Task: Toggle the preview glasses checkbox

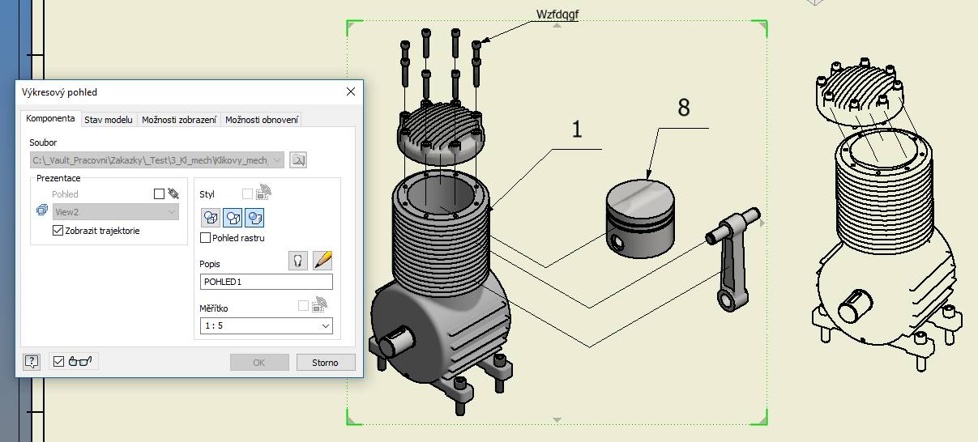Action: [58, 362]
